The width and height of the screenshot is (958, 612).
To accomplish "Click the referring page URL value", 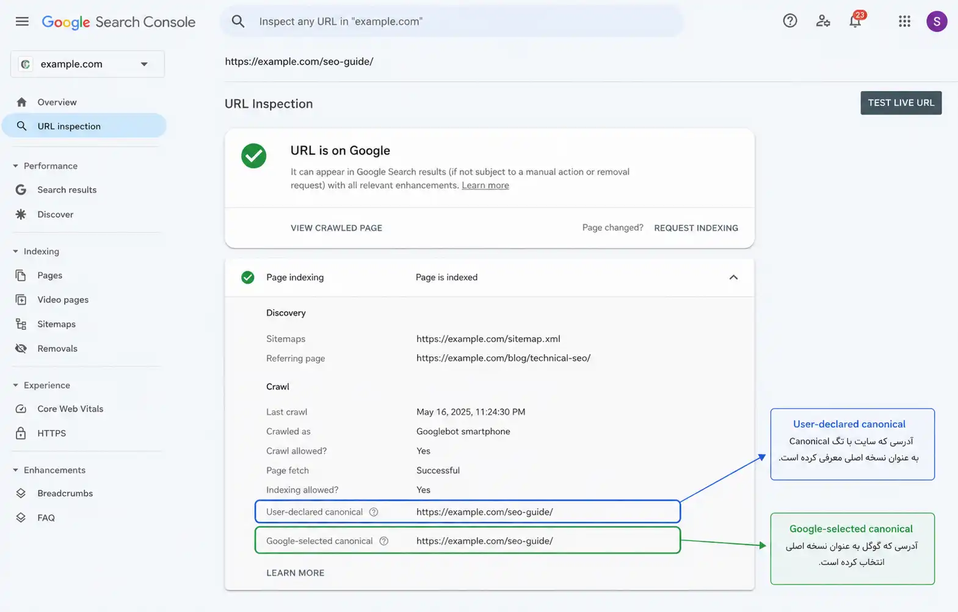I will tap(504, 359).
